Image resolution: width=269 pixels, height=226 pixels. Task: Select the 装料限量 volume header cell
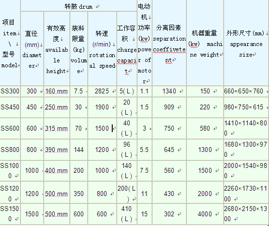pos(79,48)
